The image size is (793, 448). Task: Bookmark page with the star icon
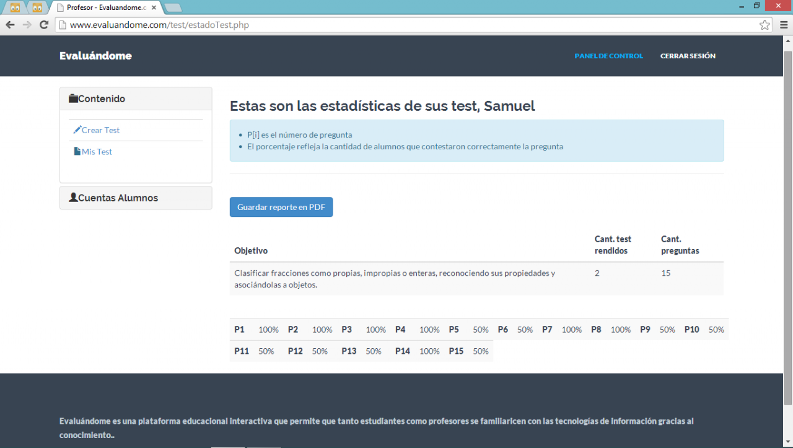point(765,25)
